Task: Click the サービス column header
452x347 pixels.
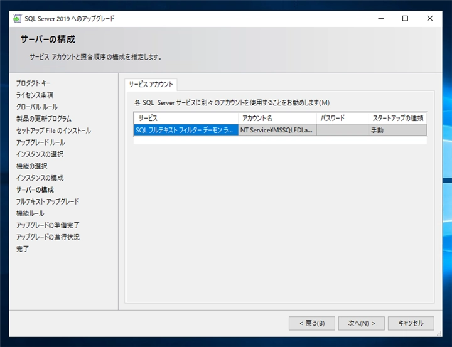Action: pyautogui.click(x=186, y=118)
